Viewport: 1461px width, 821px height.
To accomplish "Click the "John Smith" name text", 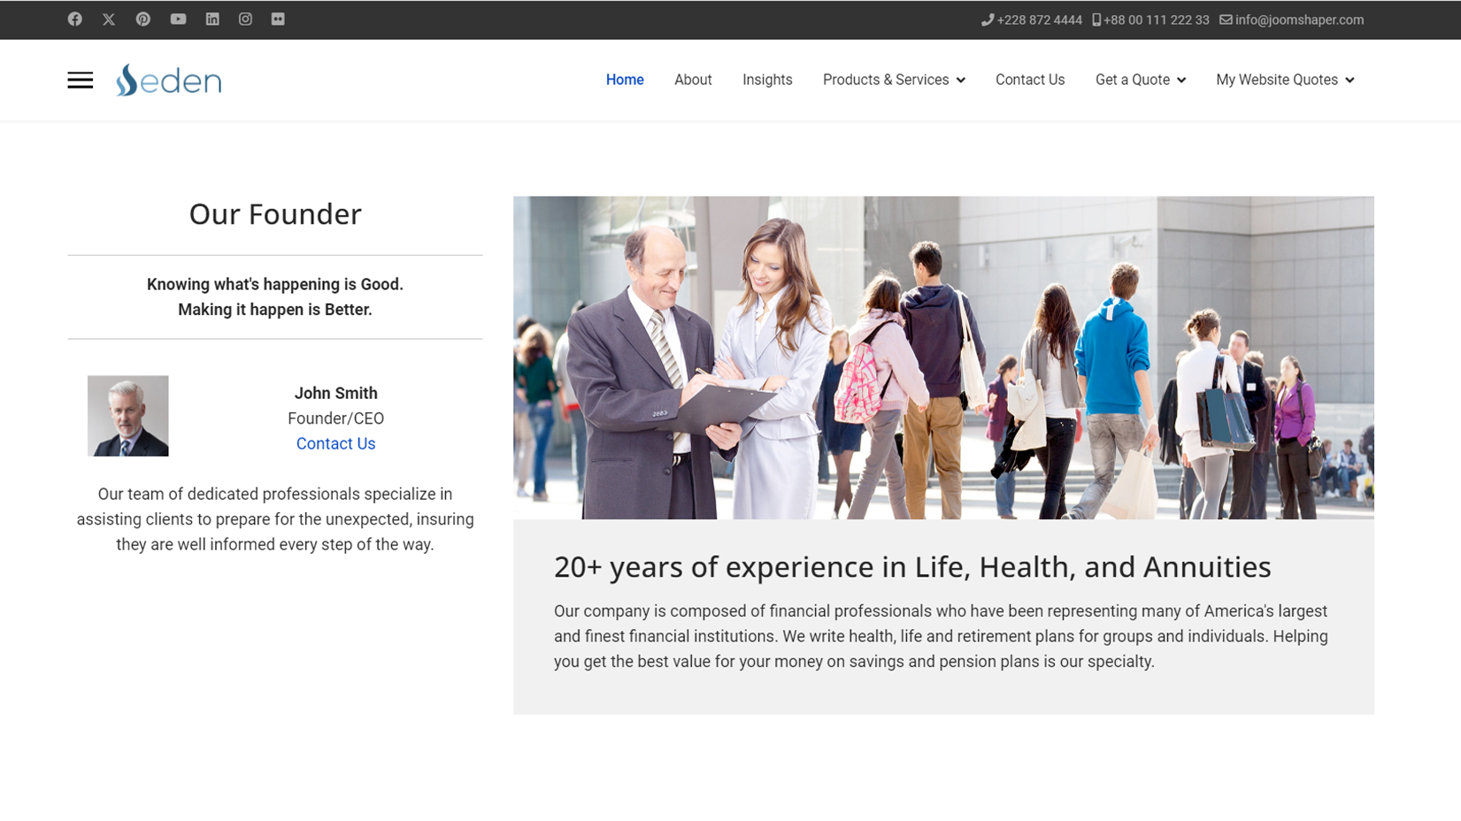I will 335,394.
